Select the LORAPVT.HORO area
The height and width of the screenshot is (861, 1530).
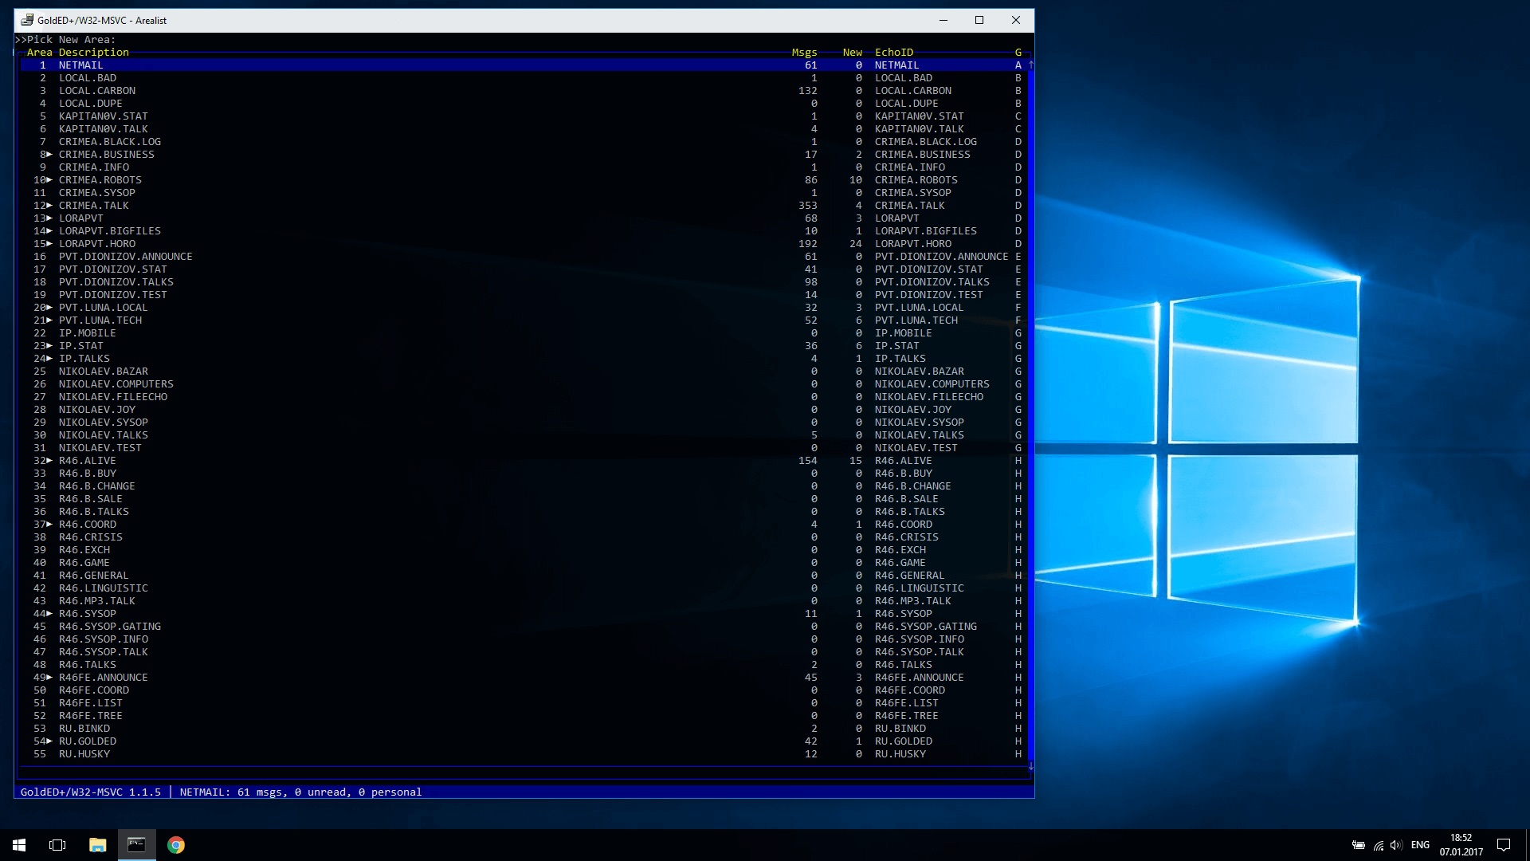pyautogui.click(x=524, y=244)
